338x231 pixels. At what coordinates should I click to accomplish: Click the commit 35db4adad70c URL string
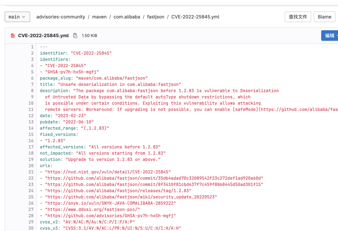coord(154,178)
